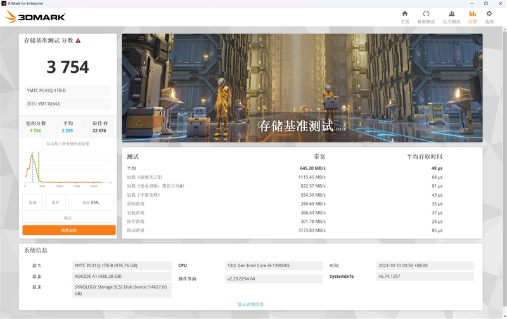Click the 301.78 MB/s bandwidth value
Image resolution: width=507 pixels, height=319 pixels.
tap(313, 222)
